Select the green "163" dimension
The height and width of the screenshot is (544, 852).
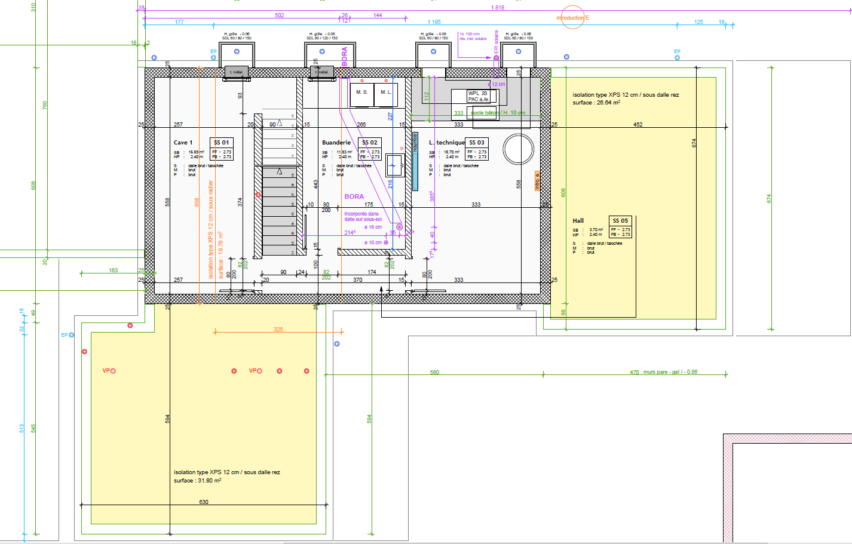(114, 271)
